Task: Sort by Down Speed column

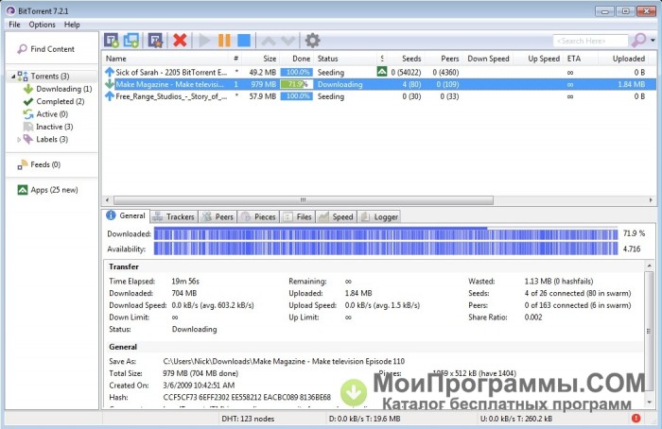Action: click(488, 59)
